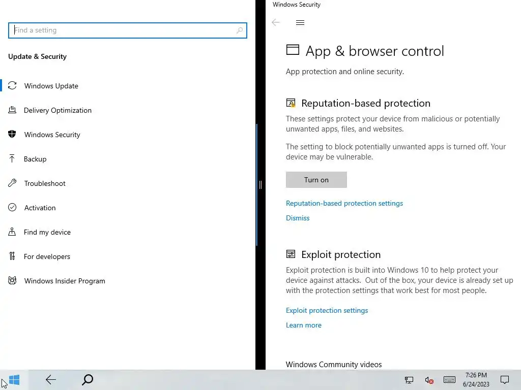Open the notification action center
Viewport: 521px width, 390px height.
(x=505, y=380)
